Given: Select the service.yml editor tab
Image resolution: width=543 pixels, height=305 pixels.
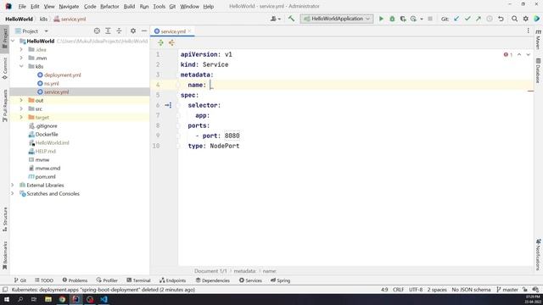Looking at the screenshot, I should click(173, 31).
